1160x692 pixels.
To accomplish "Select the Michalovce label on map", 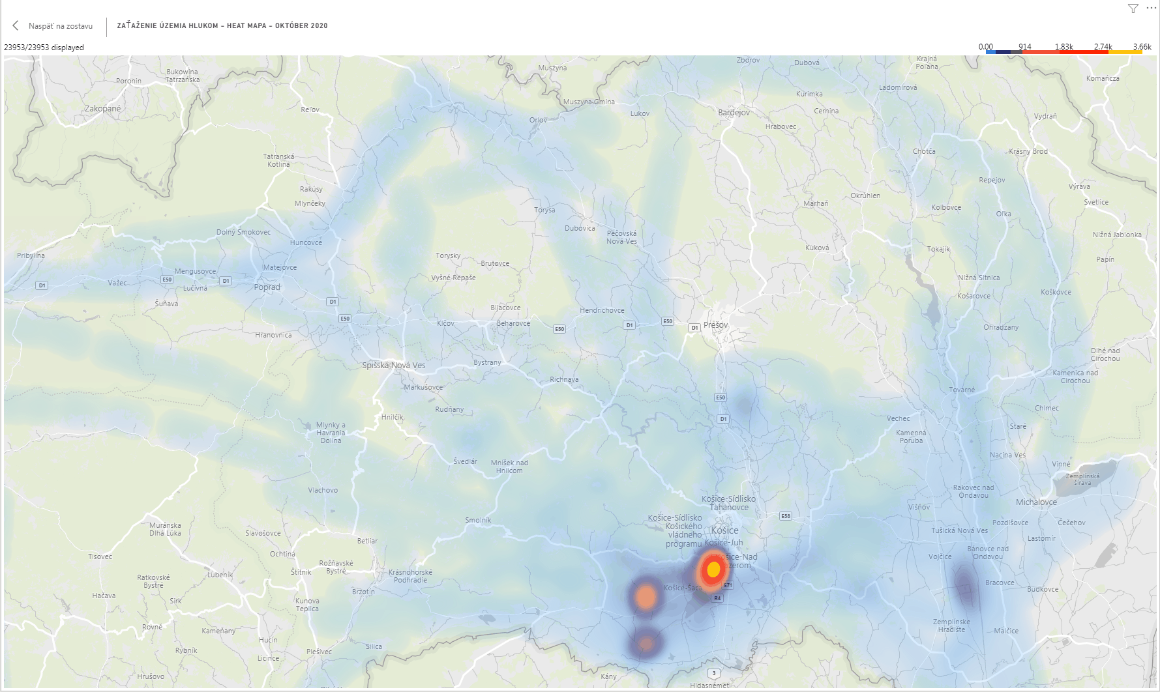I will point(1036,502).
